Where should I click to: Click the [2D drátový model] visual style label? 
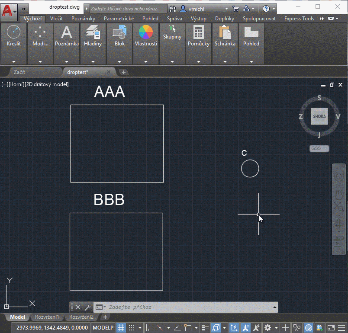coord(47,84)
